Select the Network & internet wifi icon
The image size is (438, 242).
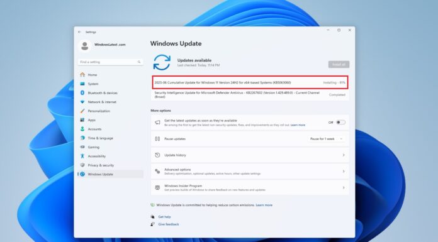coord(82,102)
